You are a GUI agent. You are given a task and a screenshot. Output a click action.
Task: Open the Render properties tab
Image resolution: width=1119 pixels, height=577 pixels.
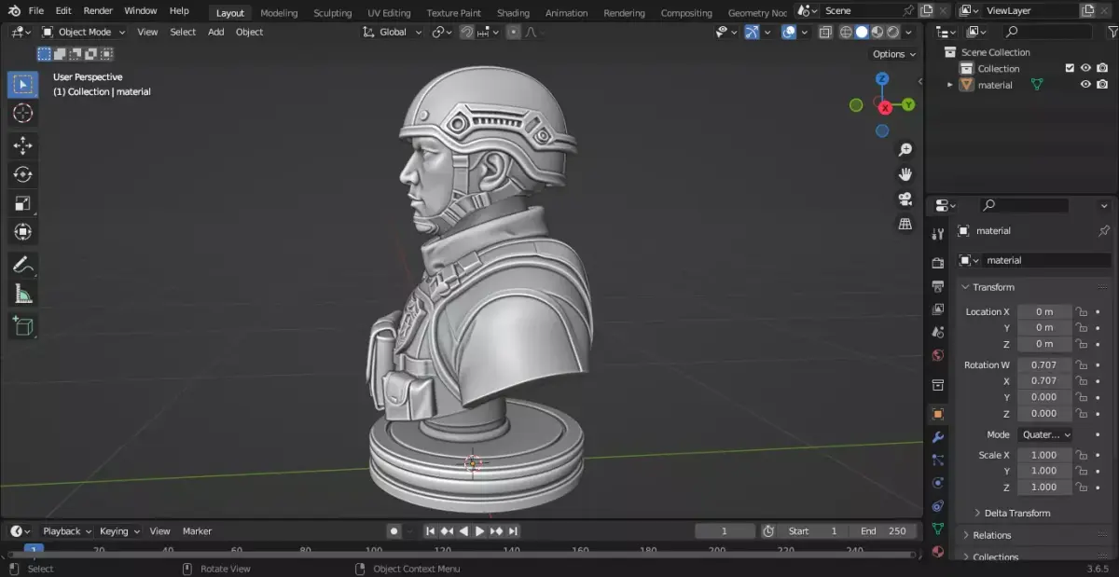(x=938, y=263)
